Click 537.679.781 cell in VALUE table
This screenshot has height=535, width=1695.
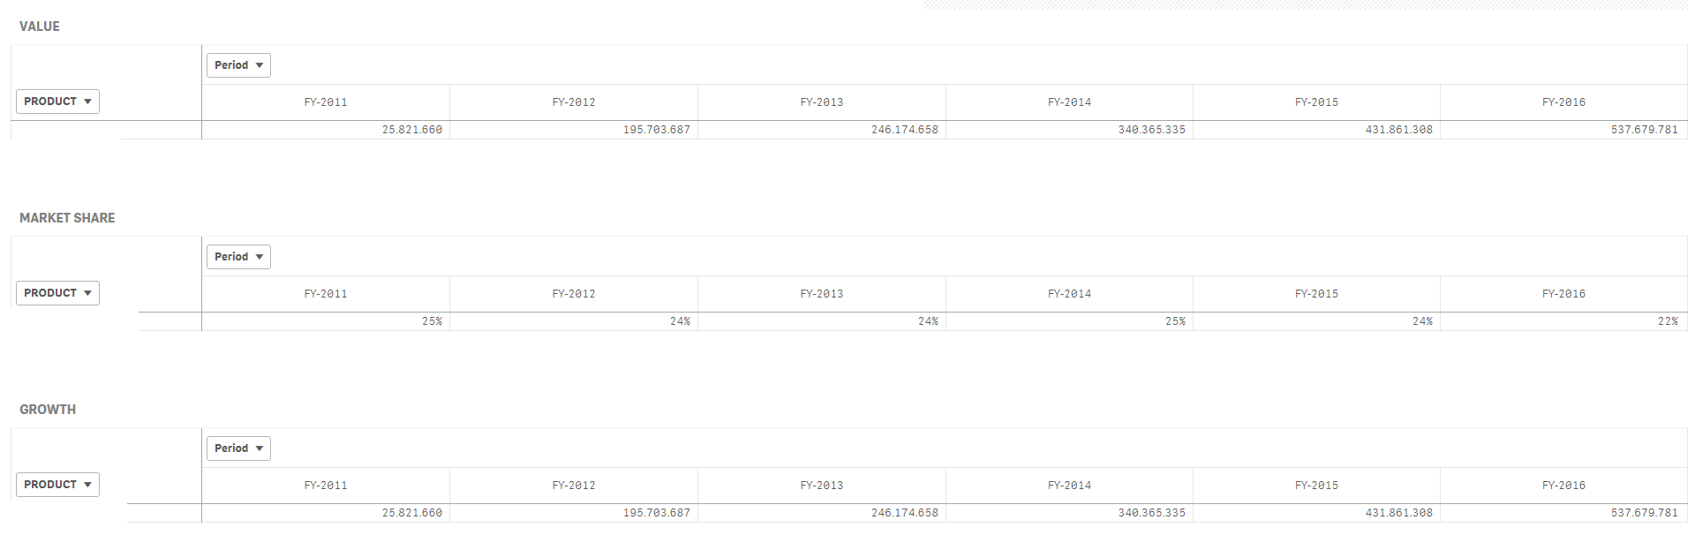pos(1644,130)
